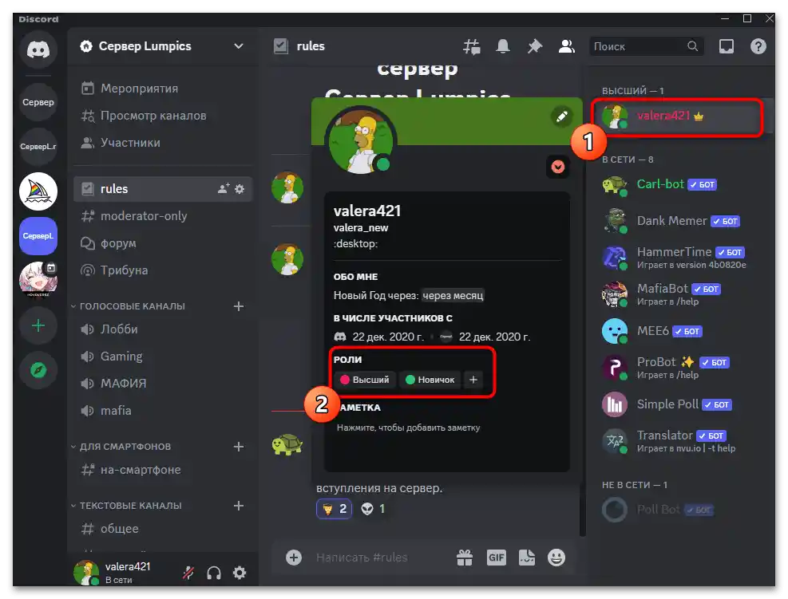Open the emoji picker smiley icon
Image resolution: width=788 pixels, height=599 pixels.
click(556, 558)
